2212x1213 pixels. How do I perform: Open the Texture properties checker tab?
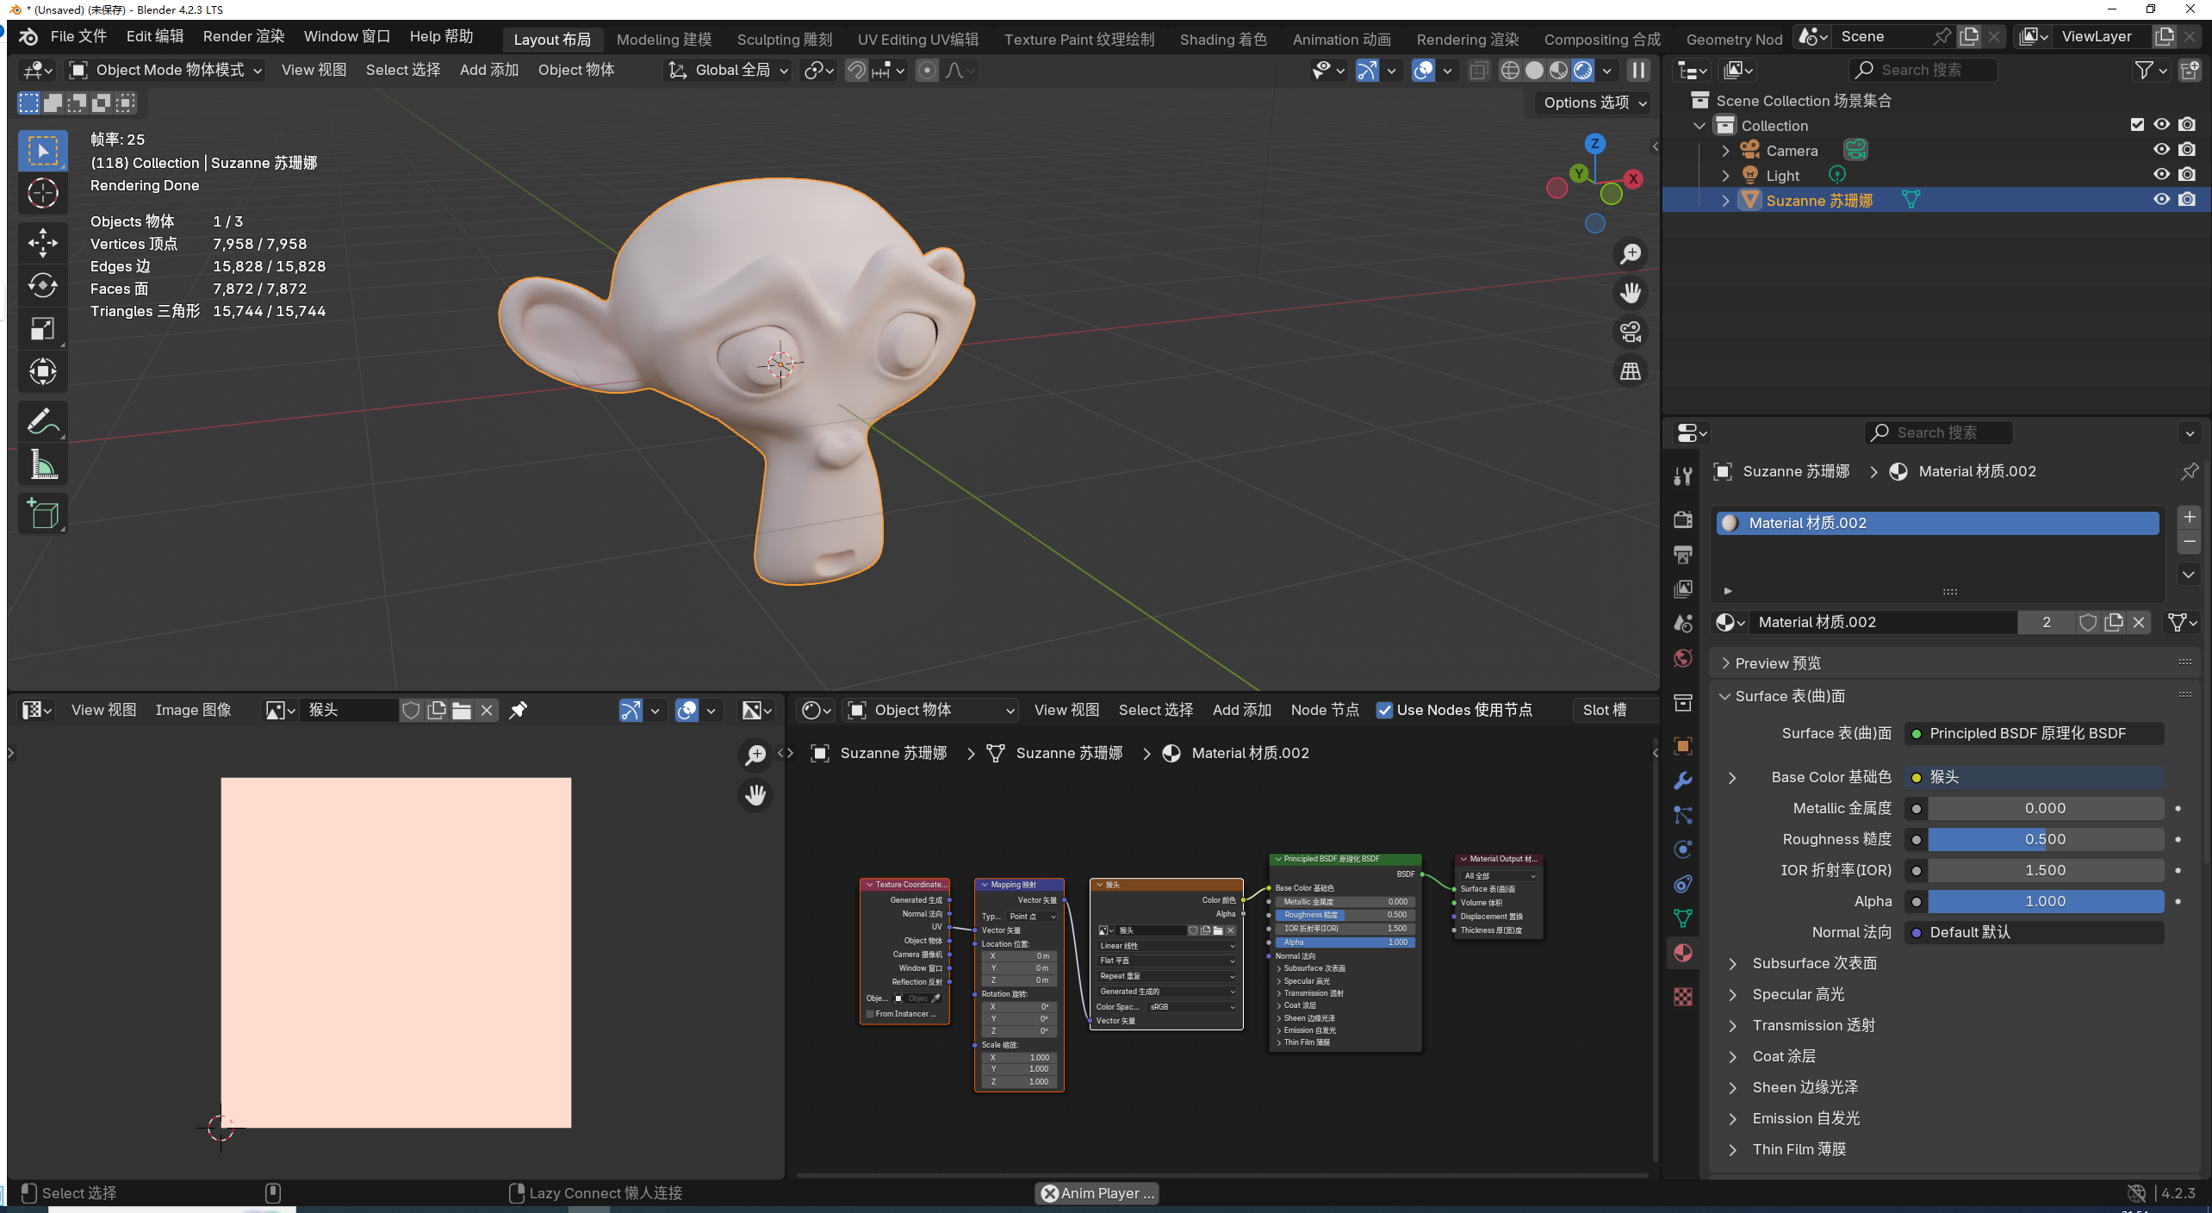[x=1682, y=998]
